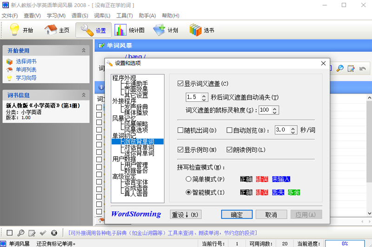Select 卡通助手 in settings tree
The image size is (372, 247).
pyautogui.click(x=136, y=84)
